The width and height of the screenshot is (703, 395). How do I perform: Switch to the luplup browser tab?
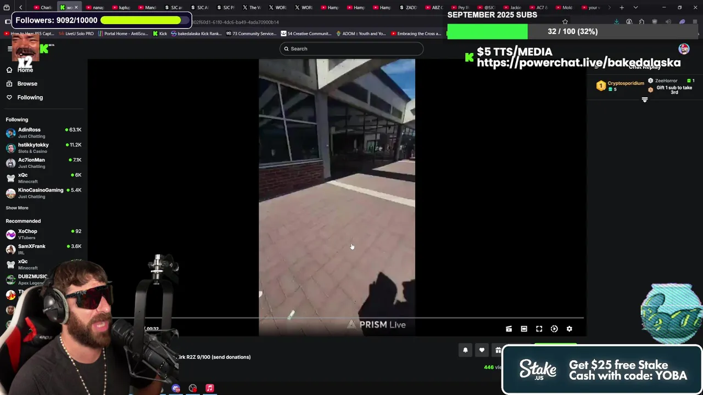pos(121,8)
